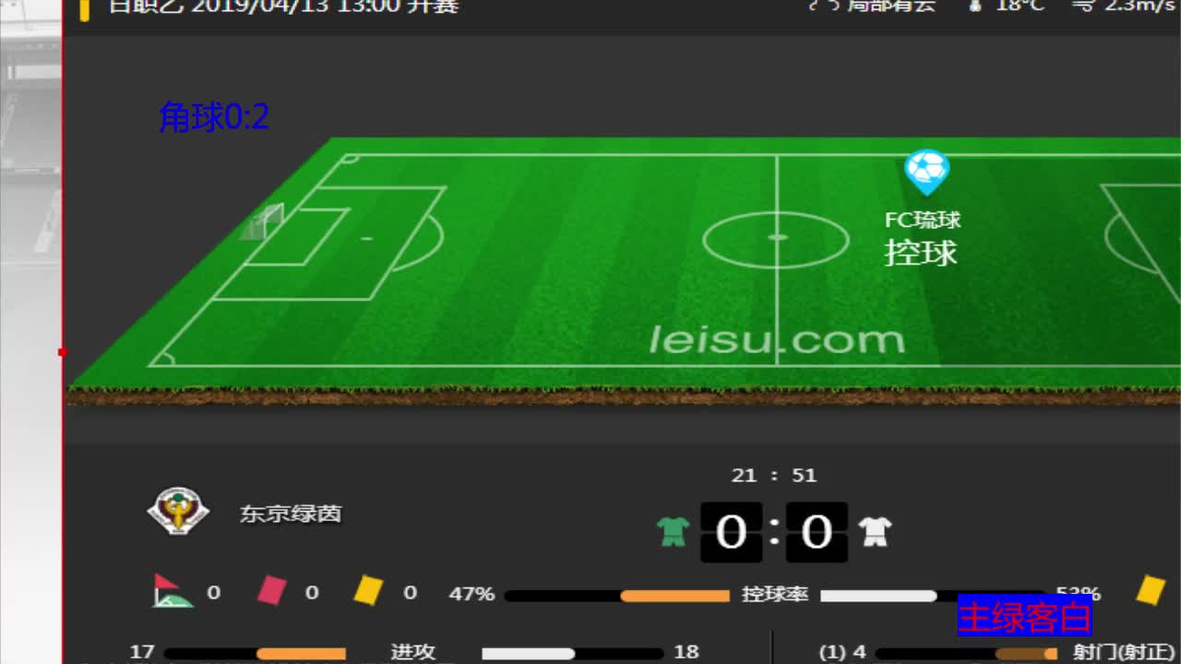Click the yellow marker at top left

tap(84, 9)
